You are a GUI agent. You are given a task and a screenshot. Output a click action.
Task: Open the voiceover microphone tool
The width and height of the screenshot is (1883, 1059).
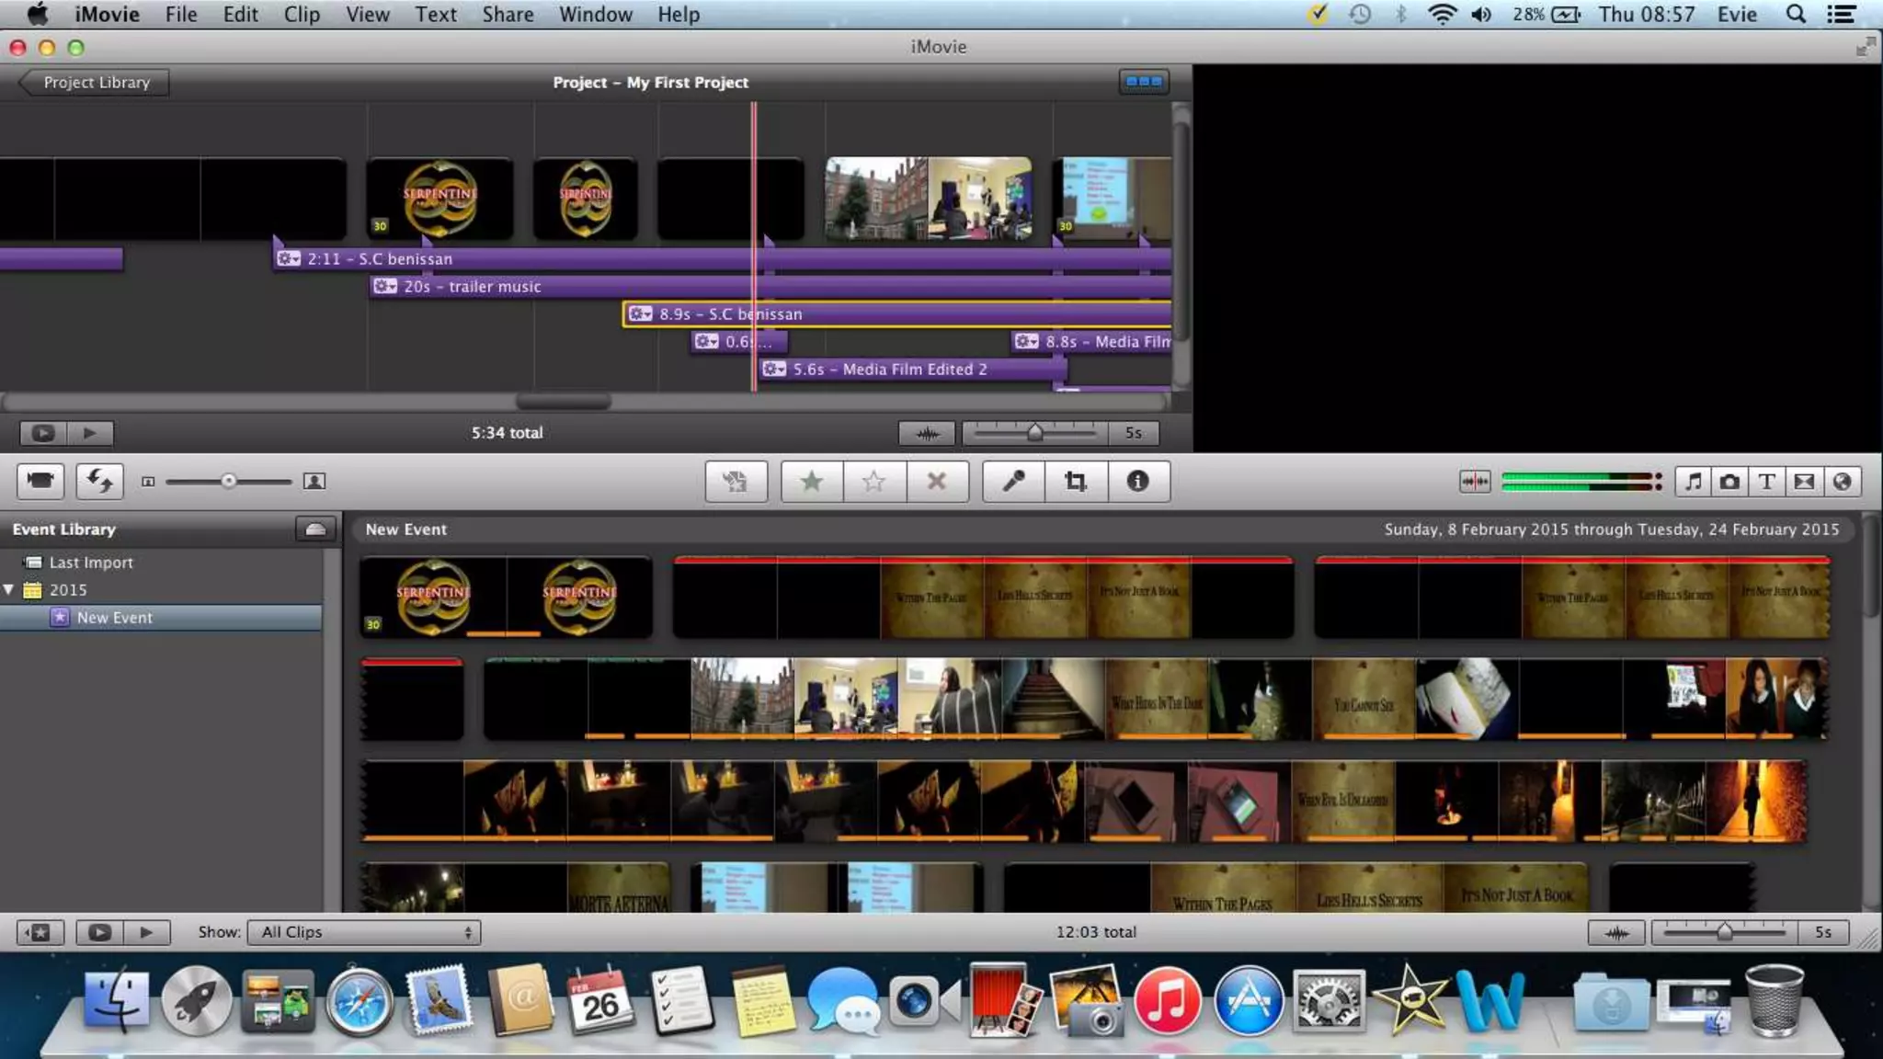1013,481
